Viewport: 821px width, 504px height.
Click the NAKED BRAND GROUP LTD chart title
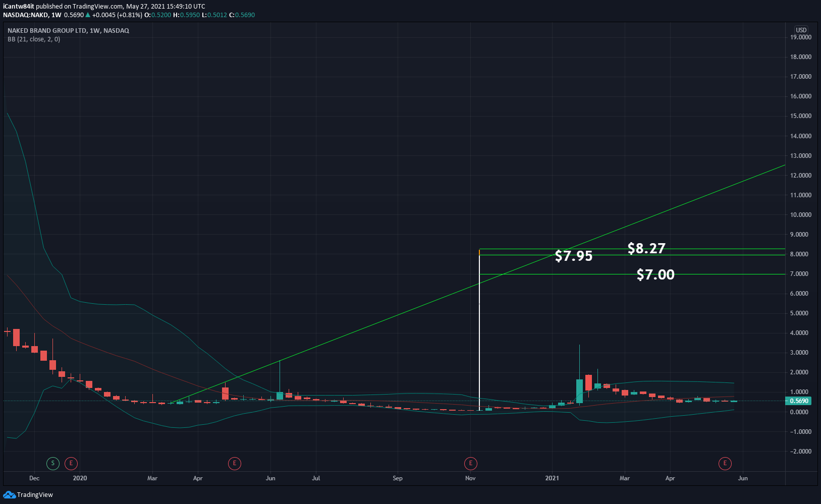[x=68, y=31]
